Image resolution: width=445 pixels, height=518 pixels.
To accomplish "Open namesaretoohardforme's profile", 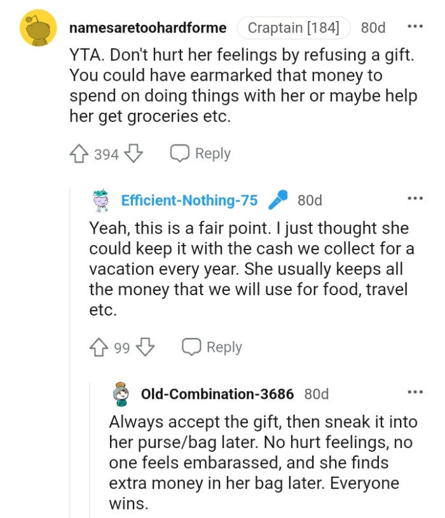I will [150, 28].
